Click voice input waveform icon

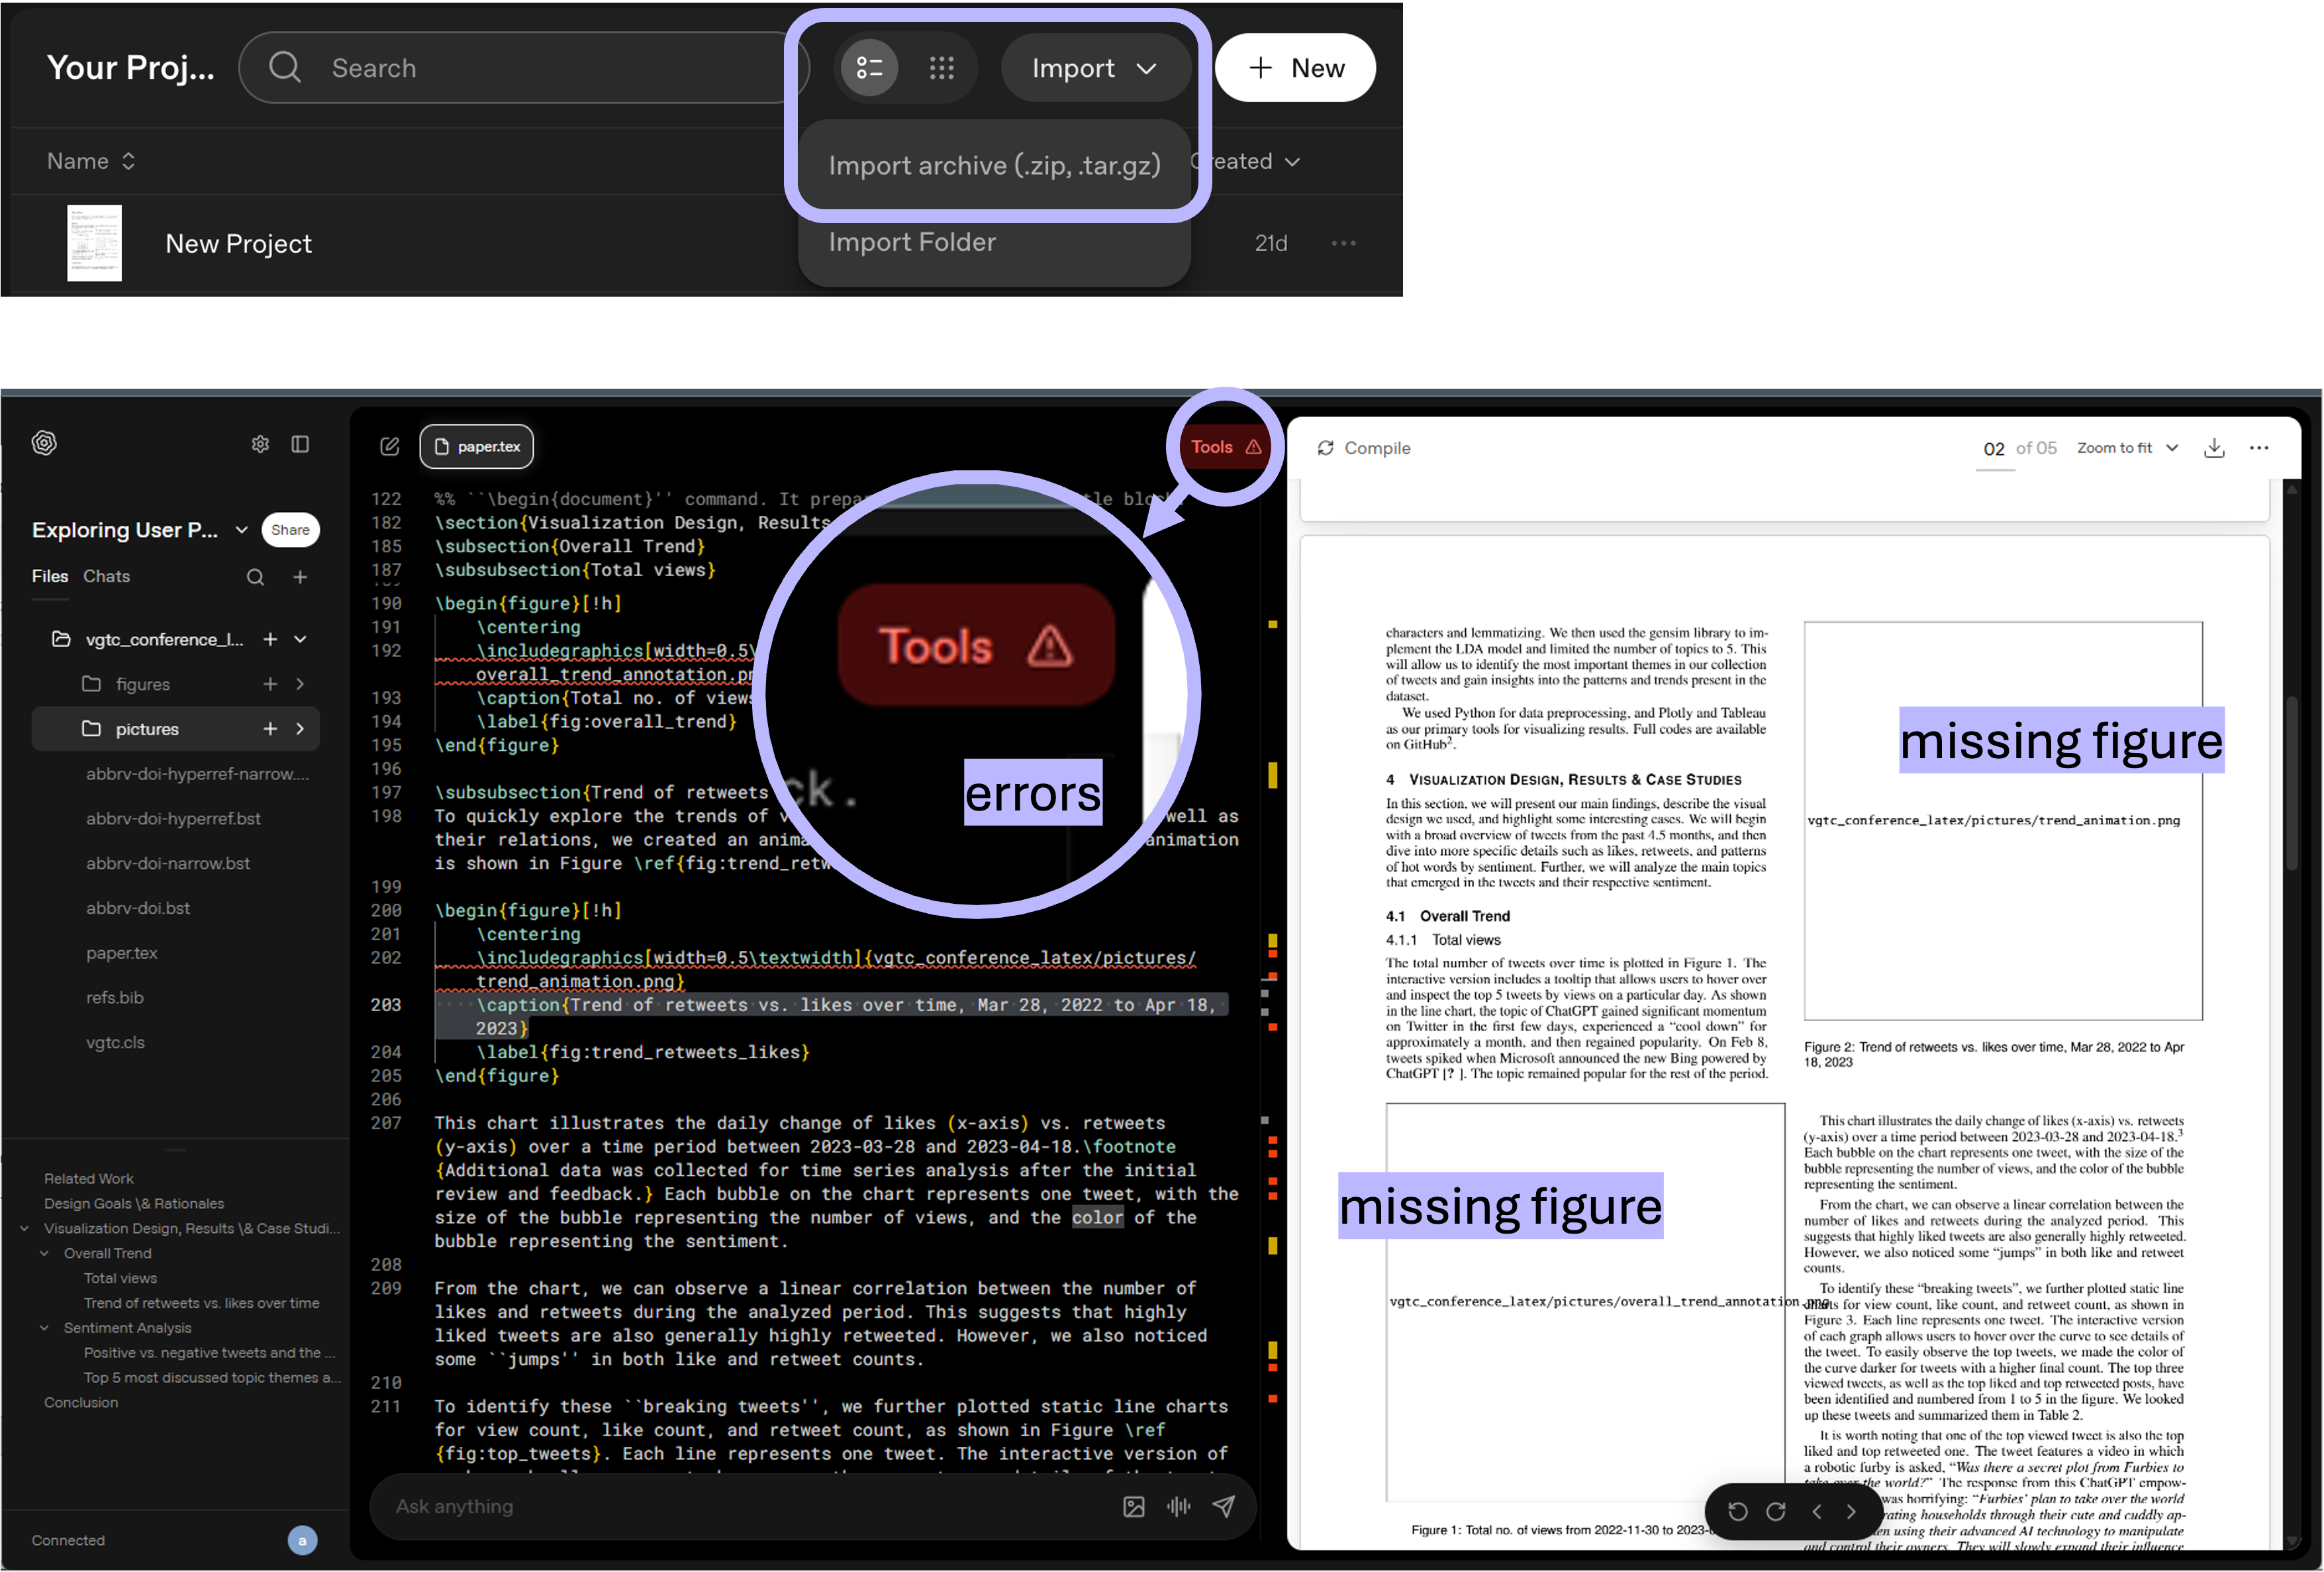point(1178,1506)
